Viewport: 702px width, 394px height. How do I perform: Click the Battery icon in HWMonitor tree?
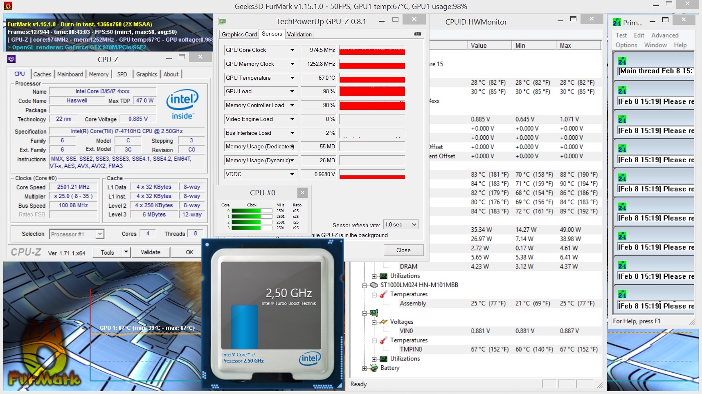tap(373, 368)
